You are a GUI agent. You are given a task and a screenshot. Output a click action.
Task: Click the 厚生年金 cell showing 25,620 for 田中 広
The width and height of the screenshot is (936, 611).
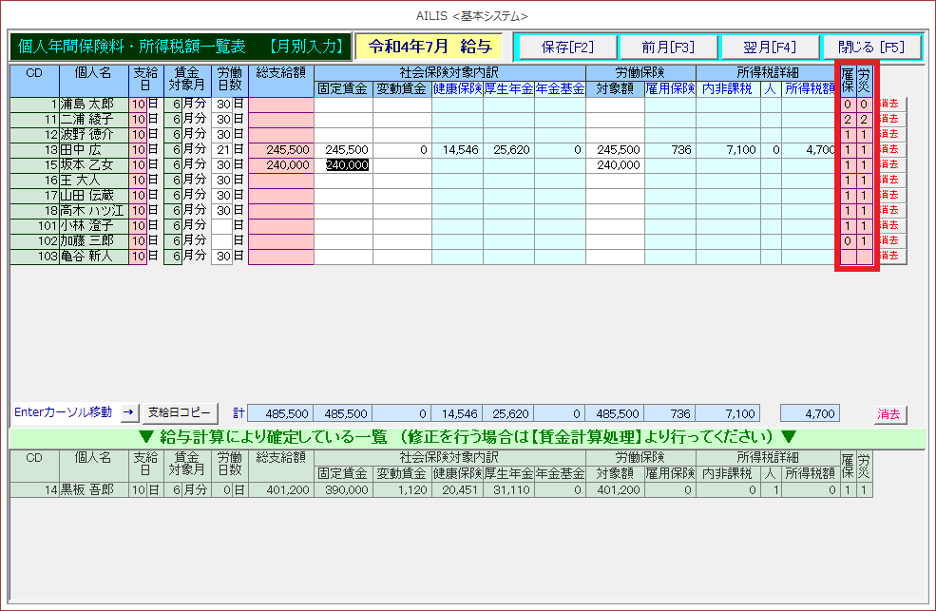(508, 150)
